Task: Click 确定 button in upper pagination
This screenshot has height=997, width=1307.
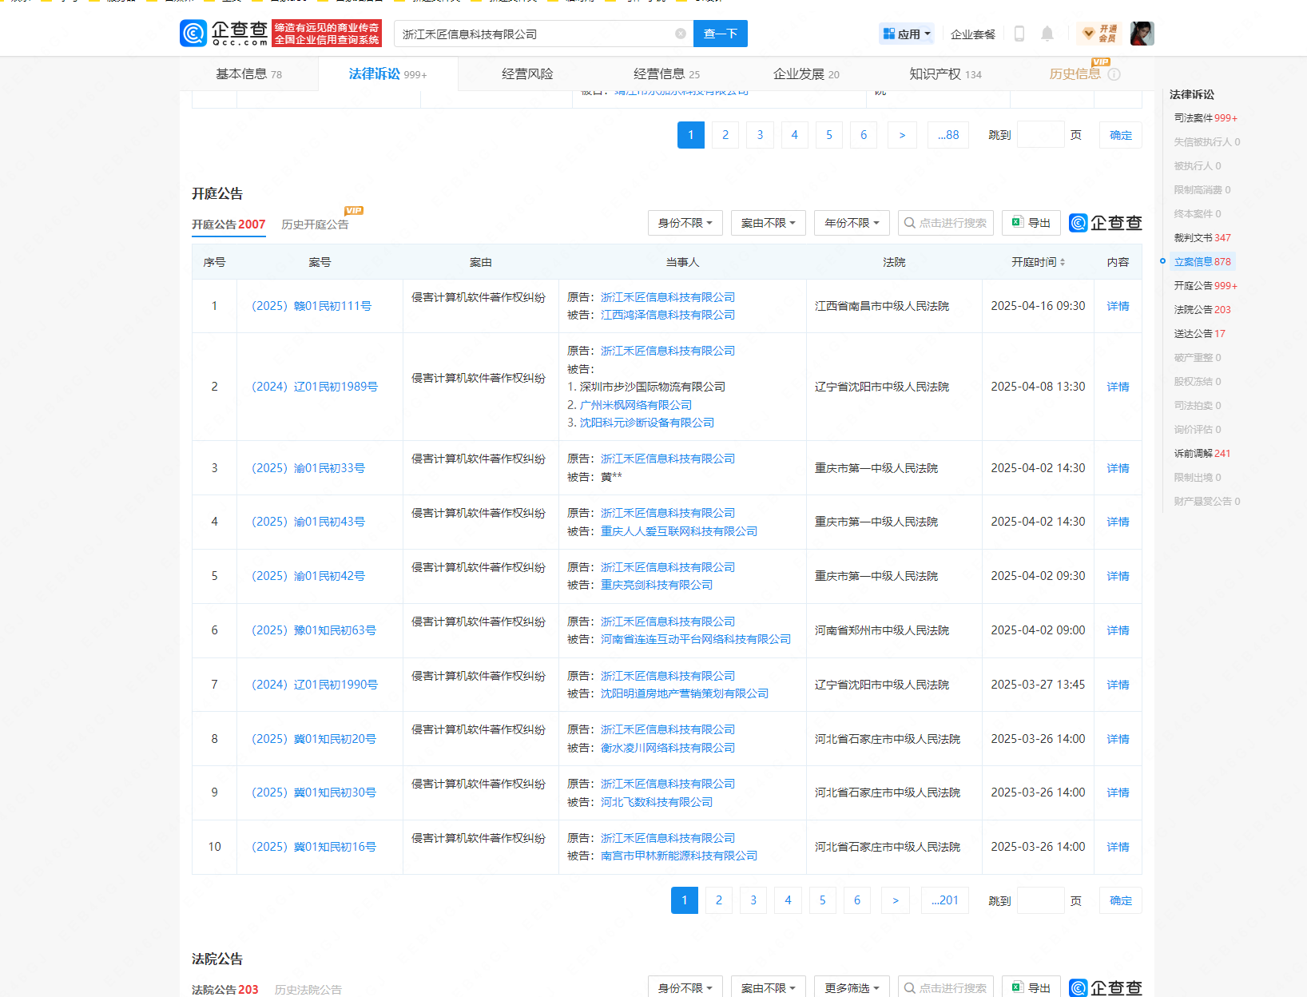Action: (x=1121, y=135)
